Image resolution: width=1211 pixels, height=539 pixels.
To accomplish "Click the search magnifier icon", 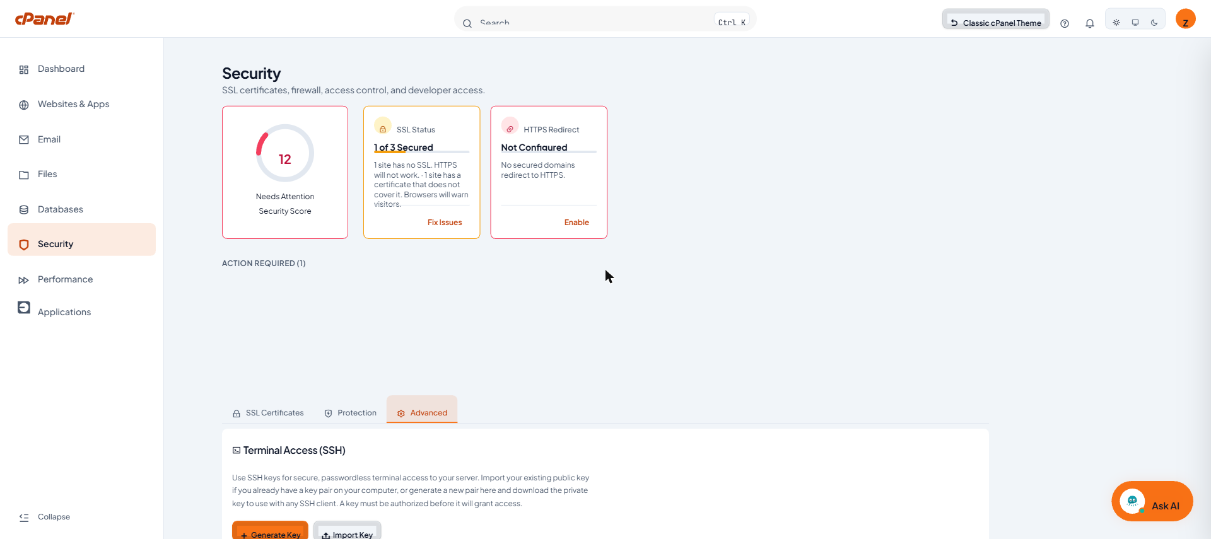I will click(467, 23).
